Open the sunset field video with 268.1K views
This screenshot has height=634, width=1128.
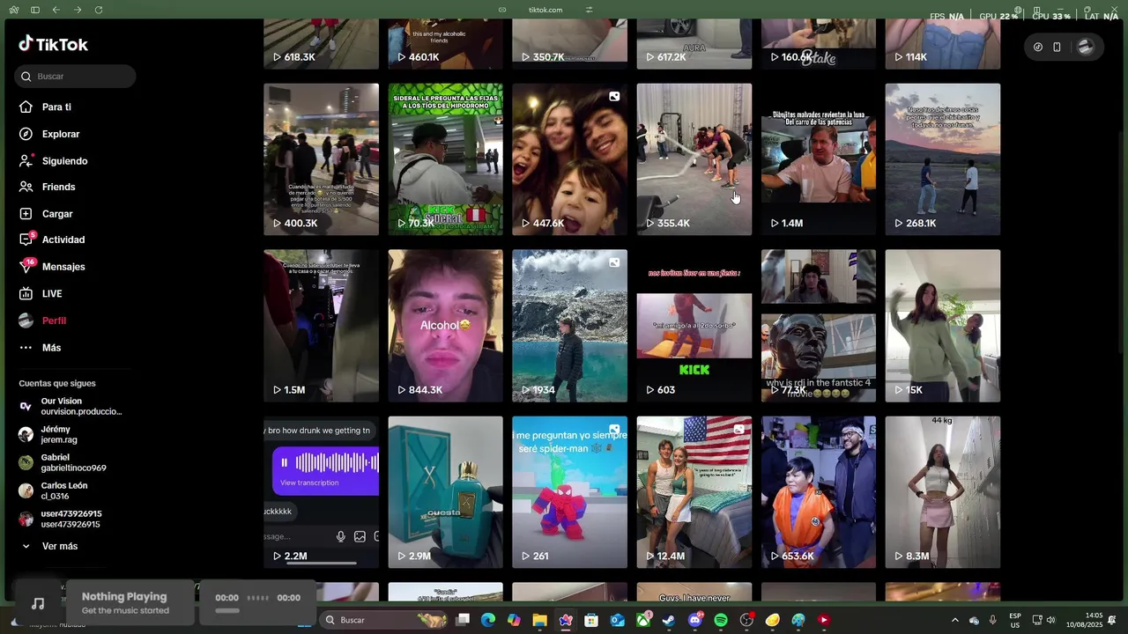943,159
